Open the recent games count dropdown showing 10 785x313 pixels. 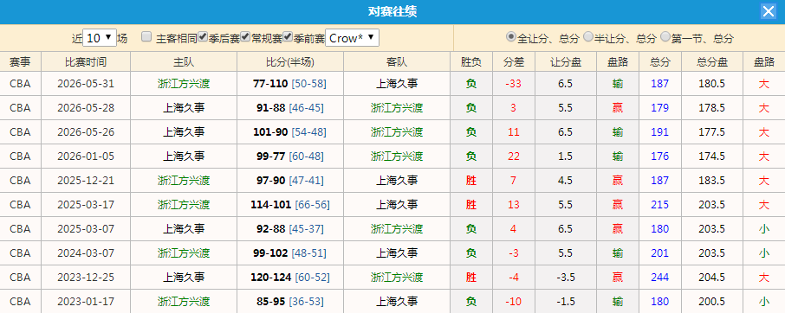tap(99, 37)
